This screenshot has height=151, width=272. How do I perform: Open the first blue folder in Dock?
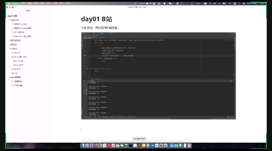172,145
